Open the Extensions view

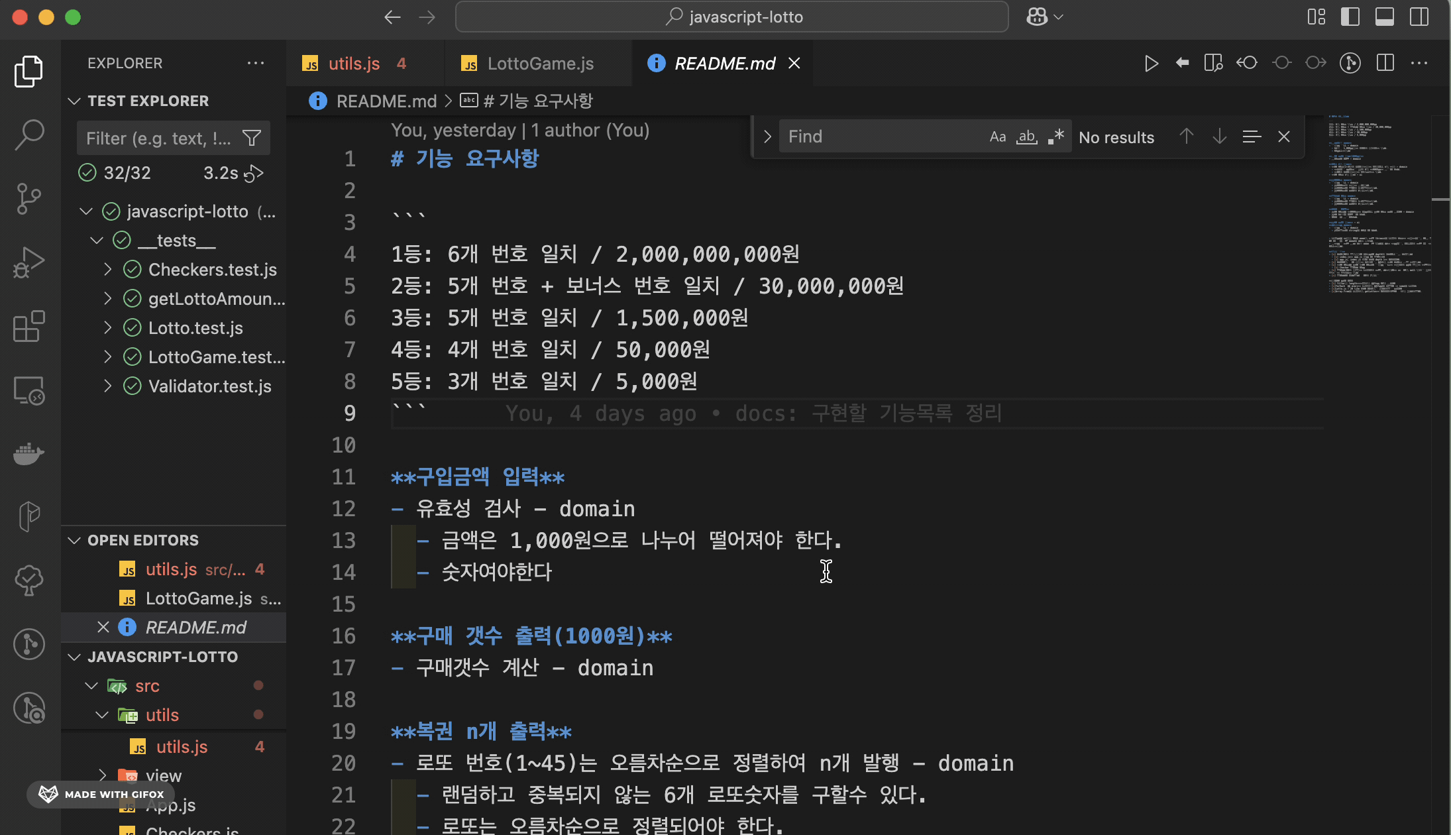tap(28, 326)
